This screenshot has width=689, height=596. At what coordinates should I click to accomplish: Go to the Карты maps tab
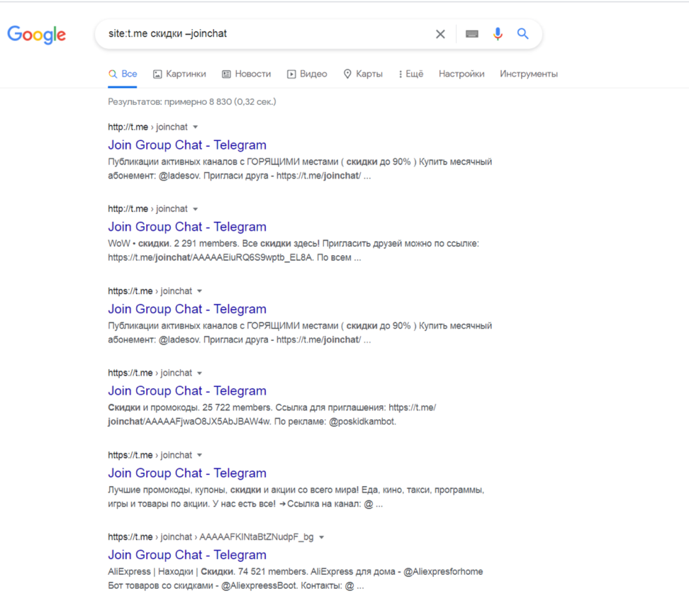point(363,74)
